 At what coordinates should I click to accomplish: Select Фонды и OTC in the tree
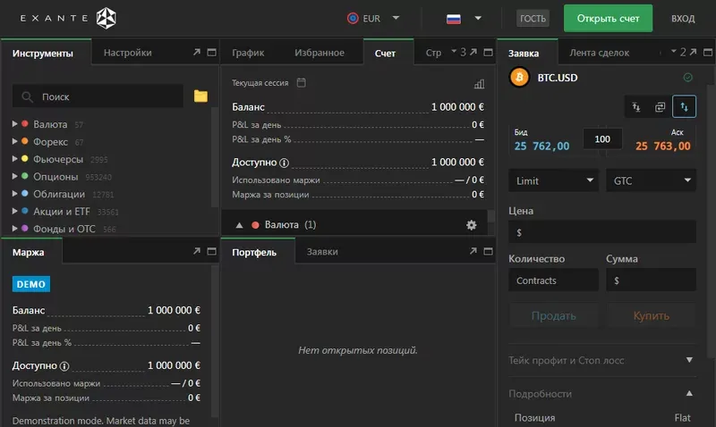pos(64,229)
